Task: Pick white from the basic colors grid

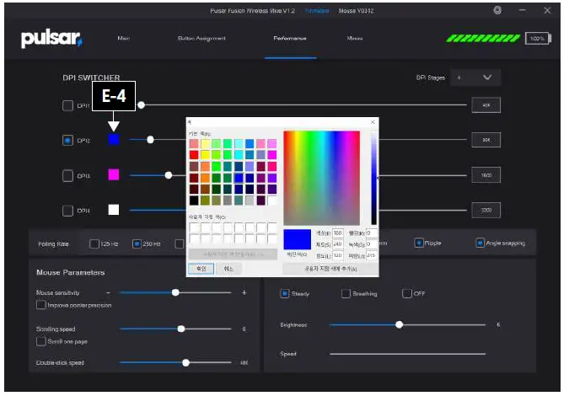Action: 271,201
